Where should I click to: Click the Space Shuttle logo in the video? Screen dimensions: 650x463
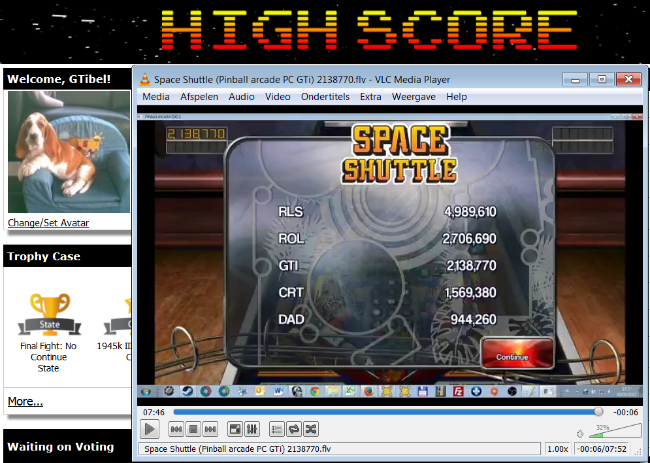coord(400,154)
